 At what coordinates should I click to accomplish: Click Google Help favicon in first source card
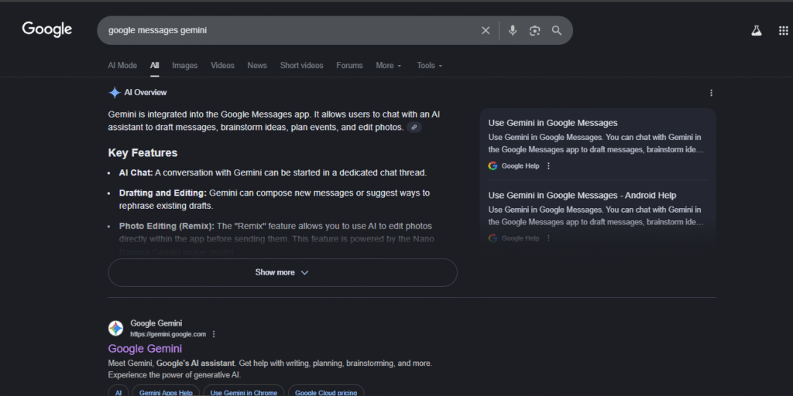493,166
